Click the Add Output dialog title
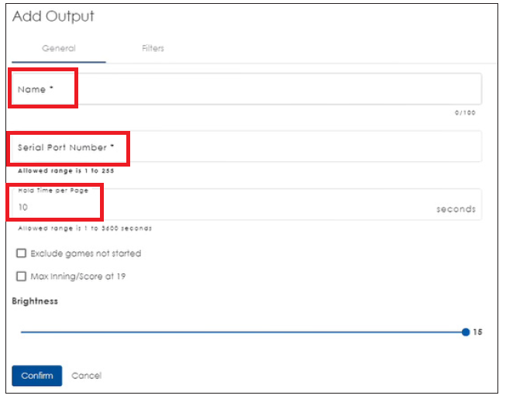 (53, 16)
